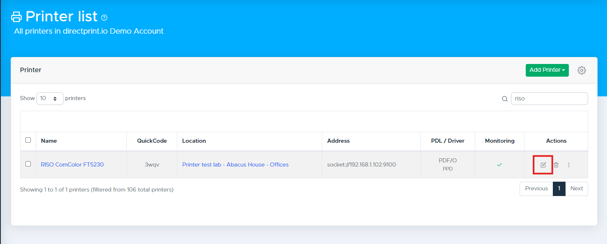Screen dimensions: 607x244
Task: Select the RISO ComColor FT5230 row checkbox
Action: (x=28, y=164)
